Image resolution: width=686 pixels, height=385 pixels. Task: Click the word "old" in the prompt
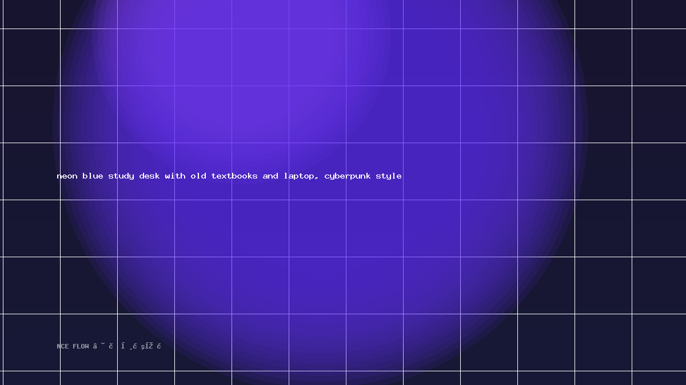(x=198, y=176)
